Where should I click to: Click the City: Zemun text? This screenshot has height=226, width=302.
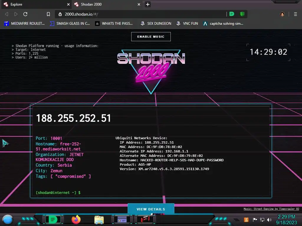pos(49,171)
